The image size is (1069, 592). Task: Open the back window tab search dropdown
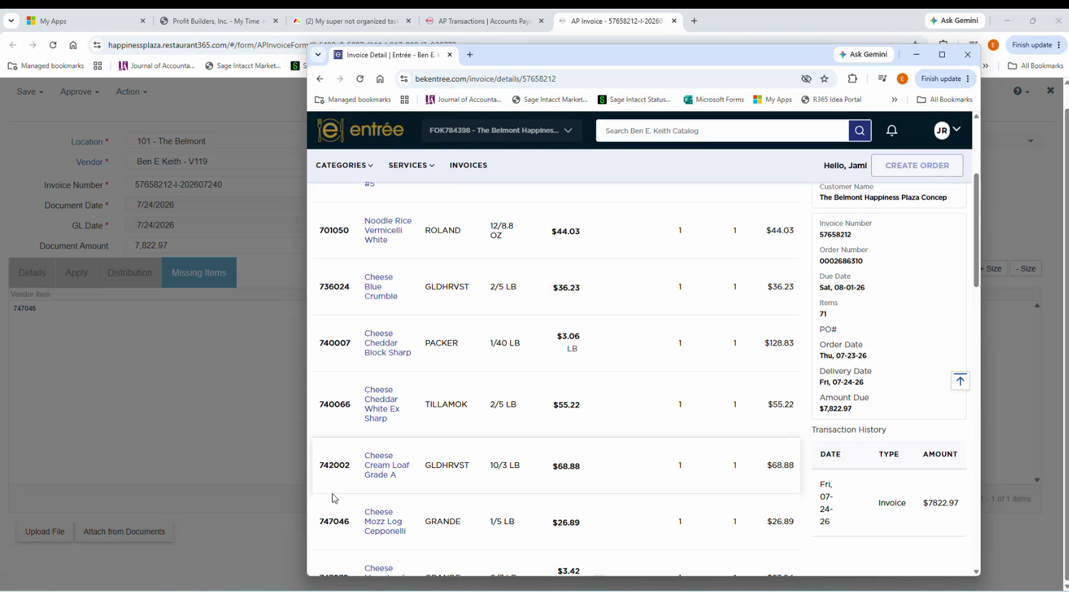pyautogui.click(x=11, y=21)
